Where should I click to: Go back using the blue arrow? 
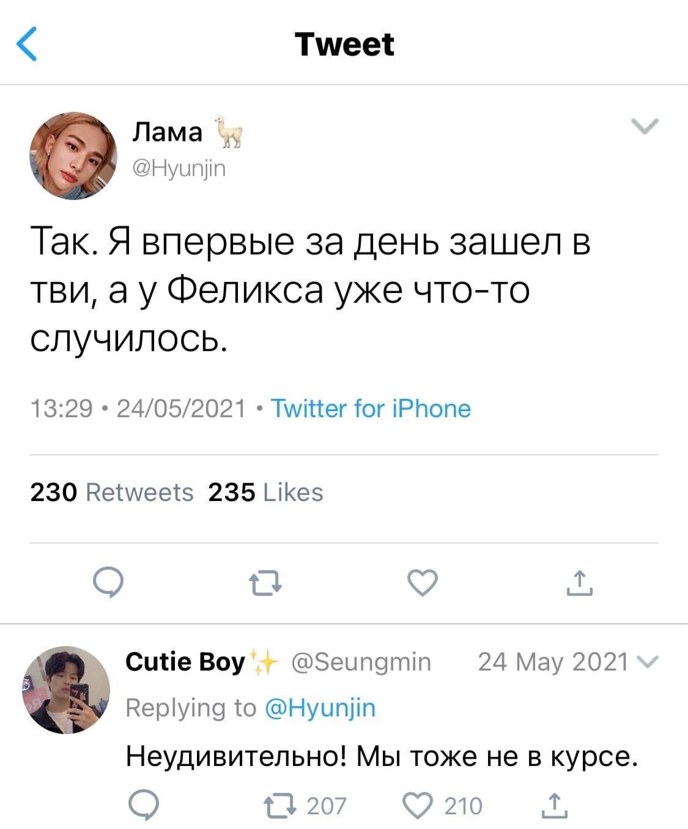(27, 44)
